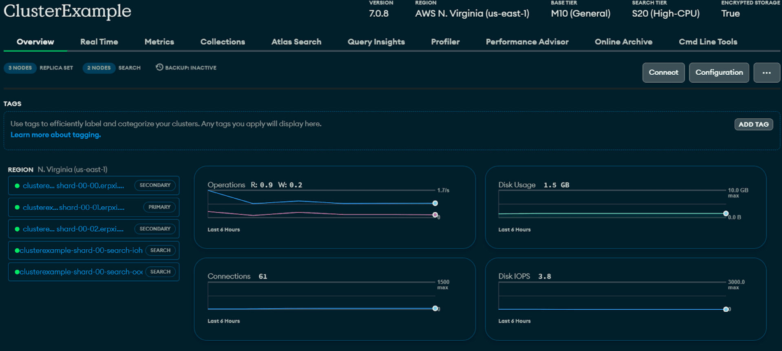Click the Connections chart endpoint marker
Image resolution: width=782 pixels, height=351 pixels.
[x=435, y=308]
